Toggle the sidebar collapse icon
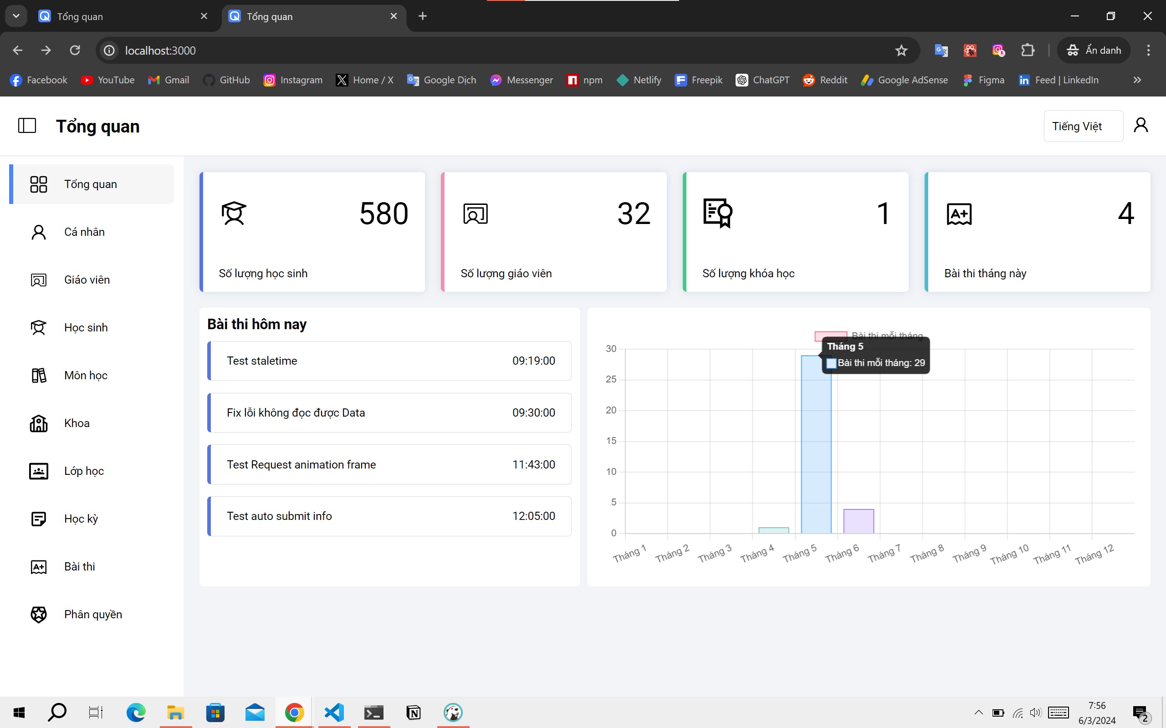1166x728 pixels. click(x=27, y=126)
